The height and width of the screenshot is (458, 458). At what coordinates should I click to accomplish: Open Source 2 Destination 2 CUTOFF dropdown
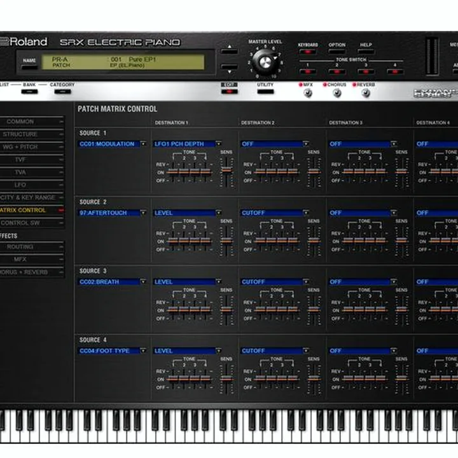pos(275,213)
